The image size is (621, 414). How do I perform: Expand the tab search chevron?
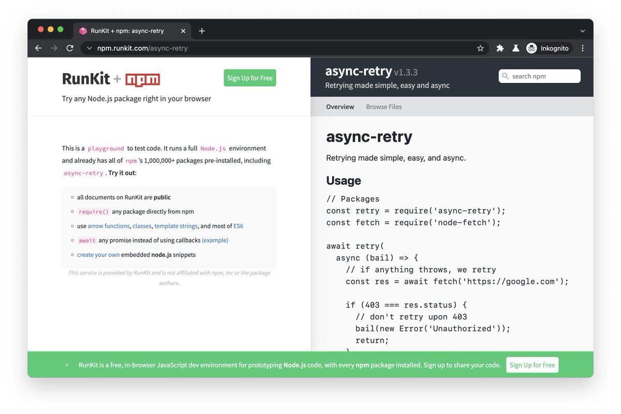pos(583,31)
